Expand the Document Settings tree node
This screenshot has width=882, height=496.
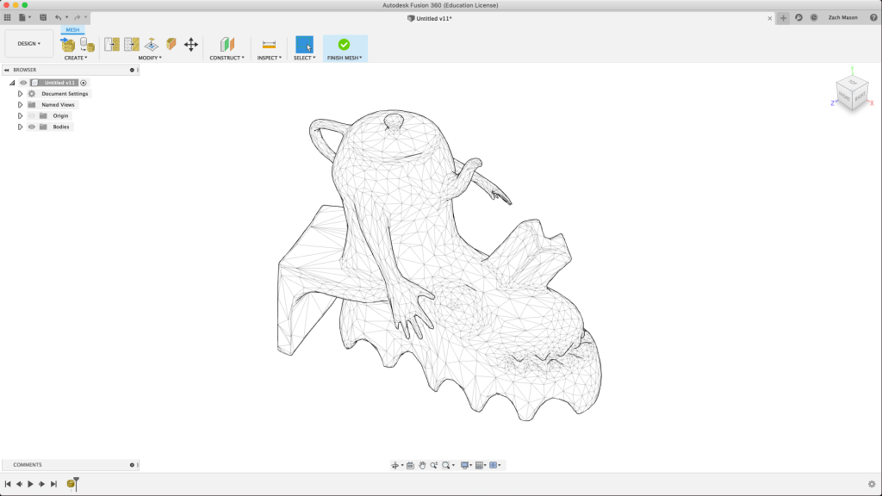tap(20, 94)
